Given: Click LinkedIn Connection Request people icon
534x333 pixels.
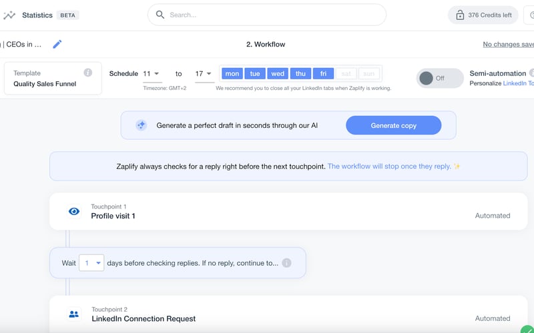Looking at the screenshot, I should coord(74,314).
